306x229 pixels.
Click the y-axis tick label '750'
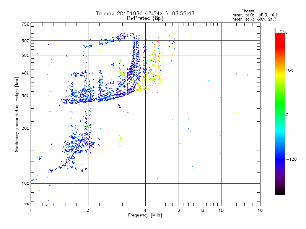point(25,24)
